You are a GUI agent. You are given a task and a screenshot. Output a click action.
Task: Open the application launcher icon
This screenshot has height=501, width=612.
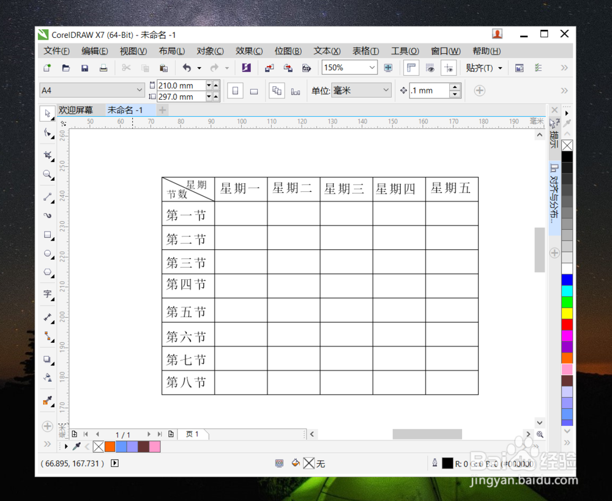coord(519,68)
